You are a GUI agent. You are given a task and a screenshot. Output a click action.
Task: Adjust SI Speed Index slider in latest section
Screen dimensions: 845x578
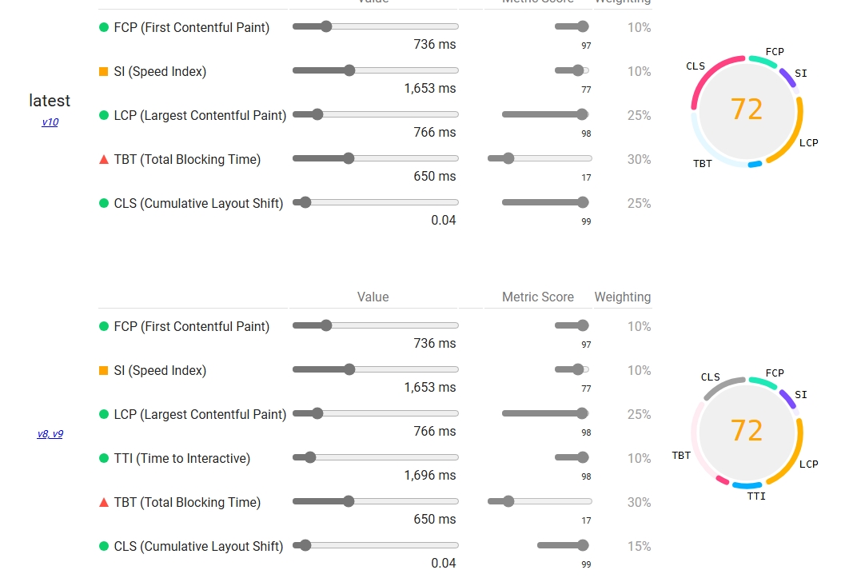click(x=376, y=70)
